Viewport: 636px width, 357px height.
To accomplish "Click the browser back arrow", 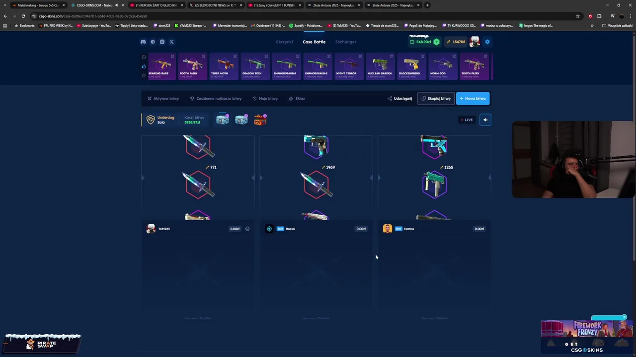I will [5, 16].
